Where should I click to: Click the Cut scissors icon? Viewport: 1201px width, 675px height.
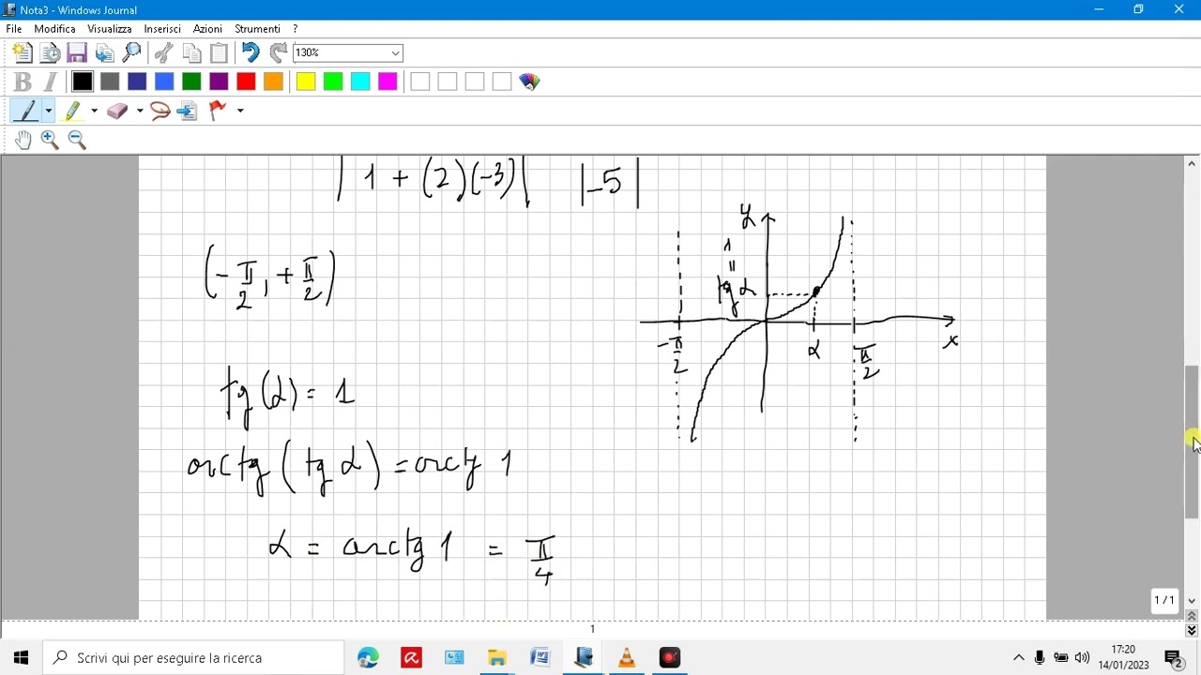(x=163, y=52)
